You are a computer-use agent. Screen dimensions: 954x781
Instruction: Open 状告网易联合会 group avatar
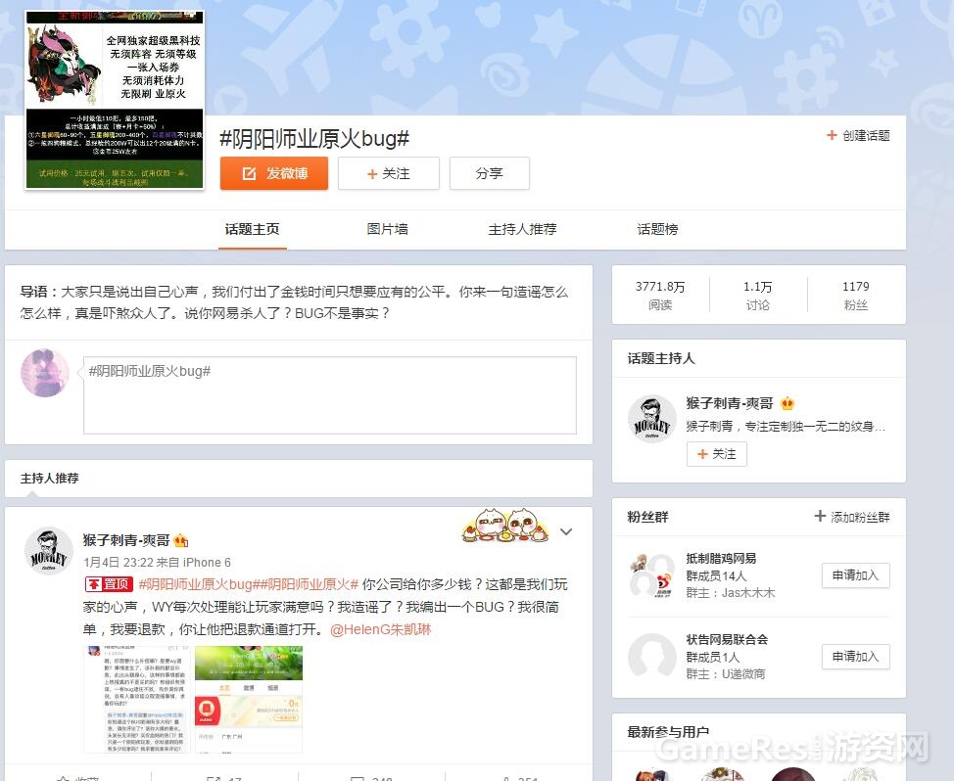point(652,656)
